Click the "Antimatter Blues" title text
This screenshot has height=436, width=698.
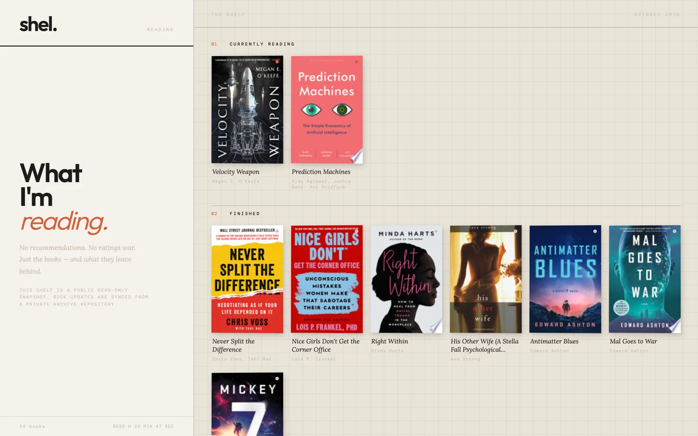coord(554,341)
